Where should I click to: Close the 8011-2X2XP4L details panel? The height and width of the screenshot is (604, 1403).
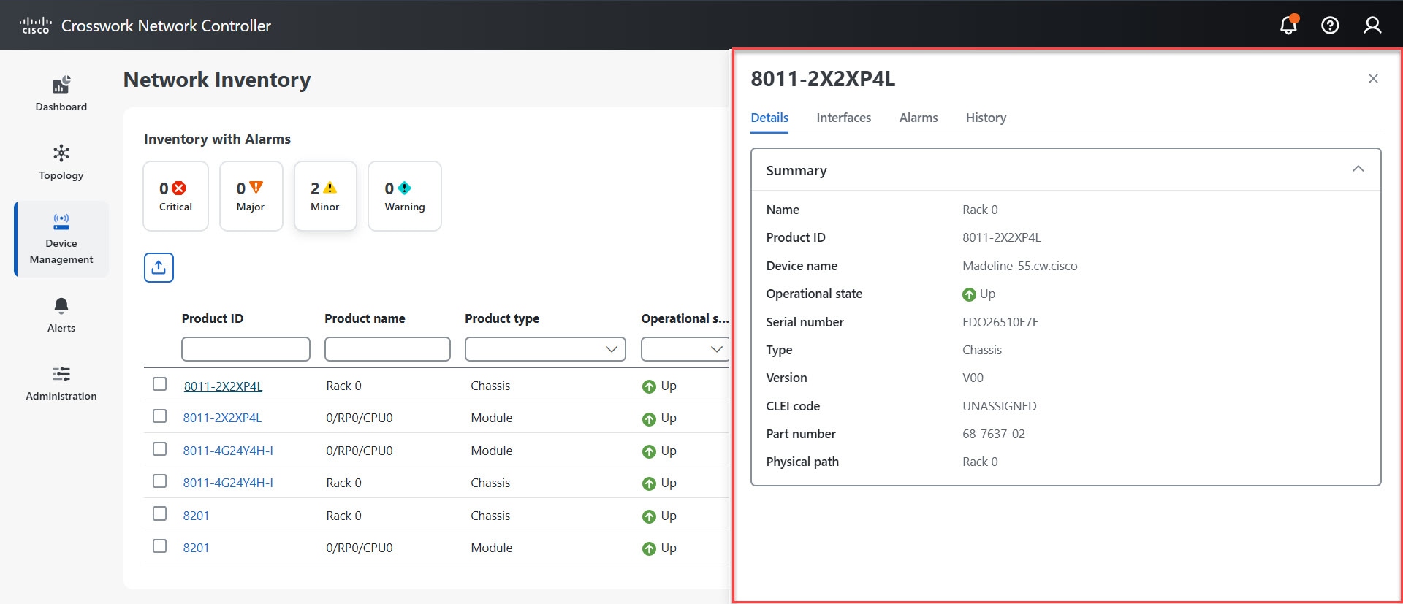[x=1373, y=79]
